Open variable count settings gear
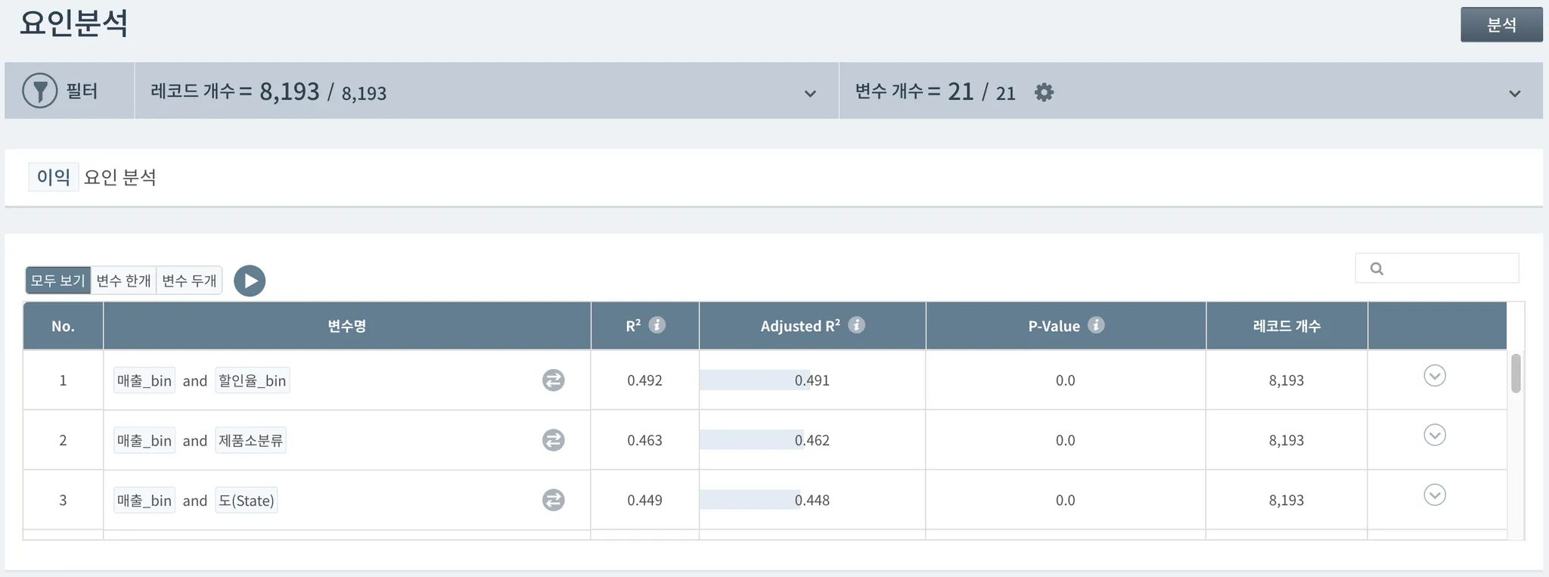1549x577 pixels. pos(1044,92)
